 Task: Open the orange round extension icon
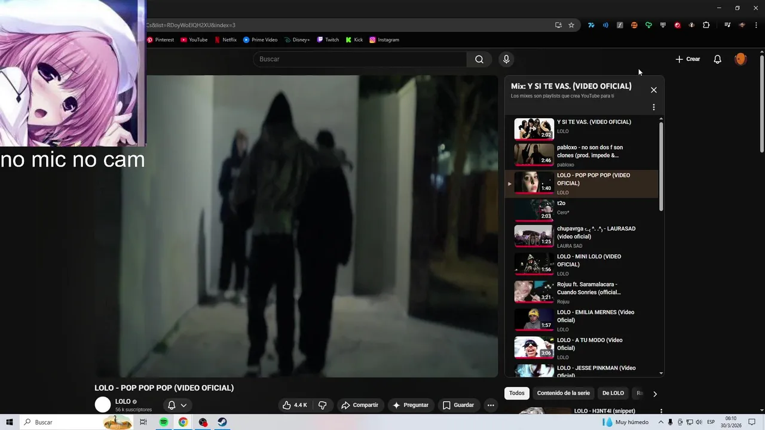(634, 25)
